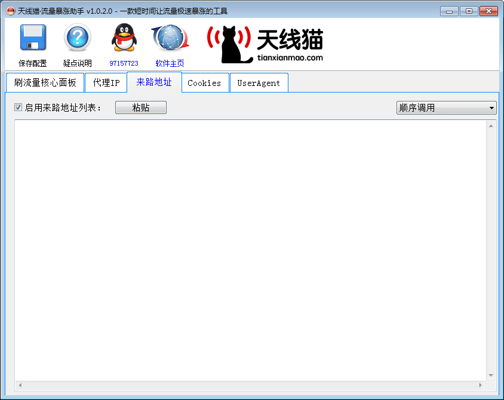Open the 97157723 QQ link
The width and height of the screenshot is (504, 400).
click(x=124, y=63)
